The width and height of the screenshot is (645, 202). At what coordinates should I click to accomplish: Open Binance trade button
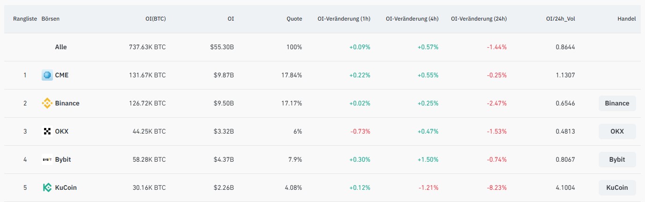[617, 103]
